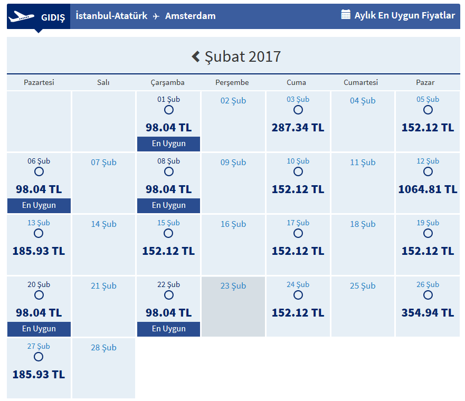Click the calendar icon in the header
This screenshot has height=401, width=465.
pyautogui.click(x=346, y=15)
